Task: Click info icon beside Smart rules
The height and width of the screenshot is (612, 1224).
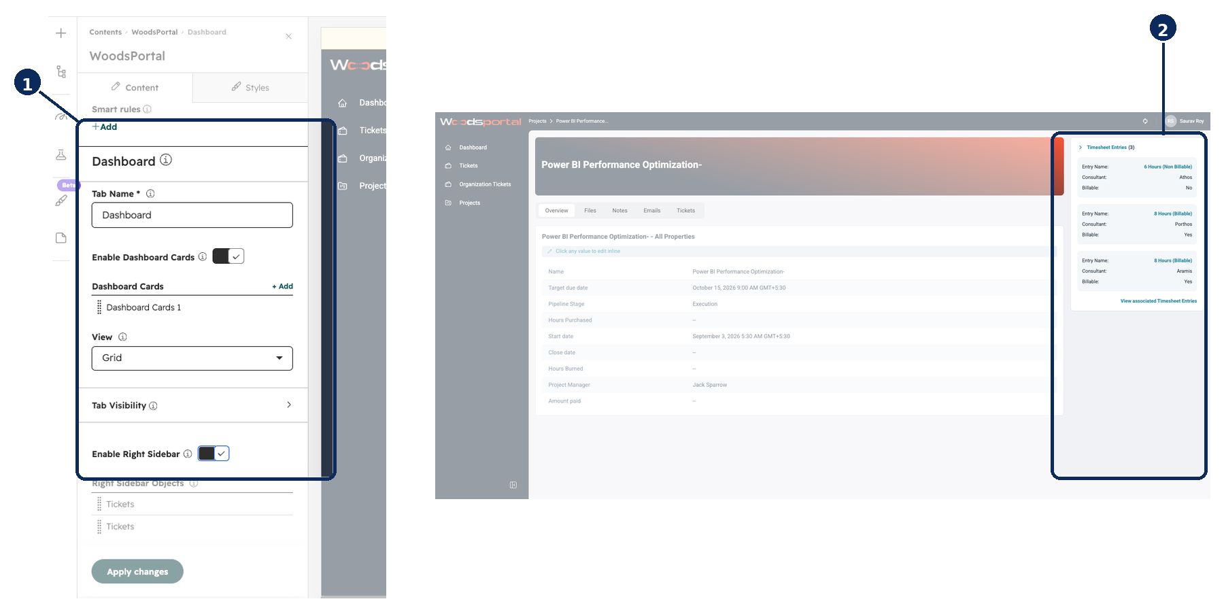Action: point(148,109)
